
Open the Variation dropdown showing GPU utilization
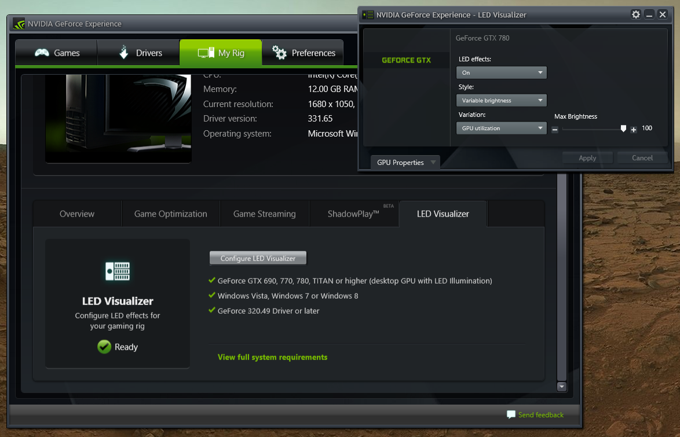click(502, 128)
